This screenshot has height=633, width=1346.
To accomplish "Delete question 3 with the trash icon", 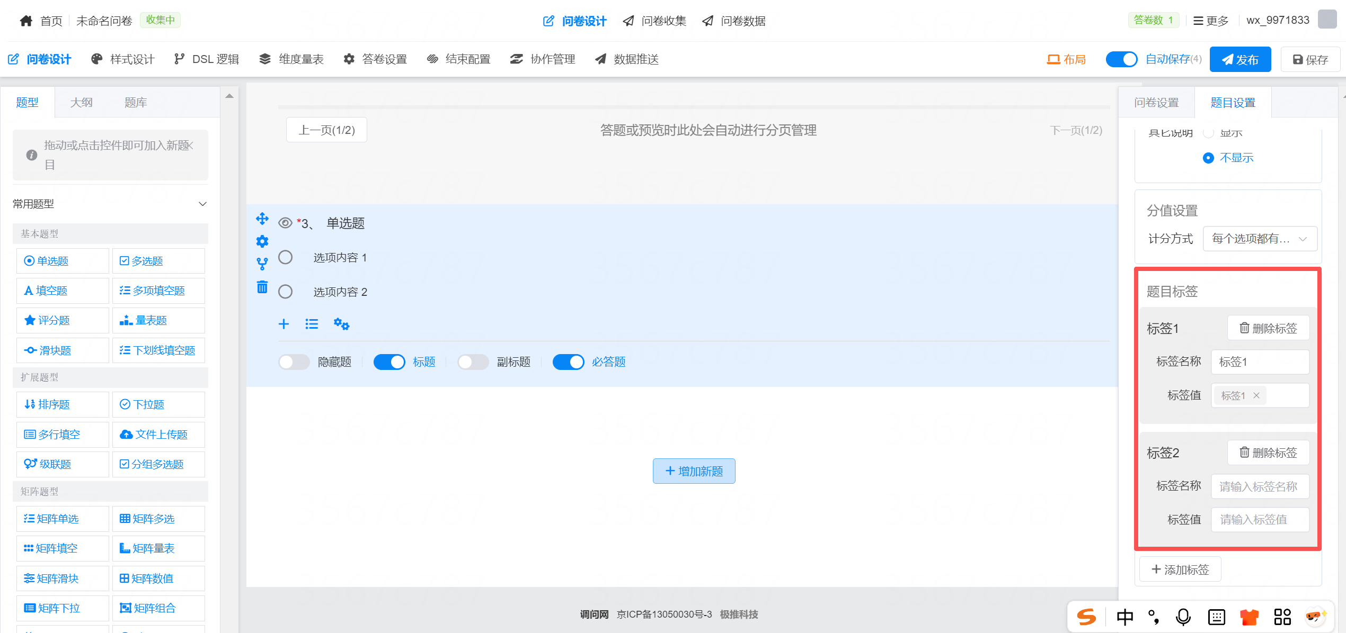I will coord(262,287).
